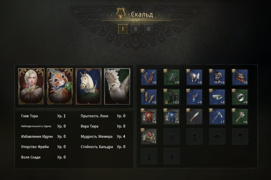Click the boots +13 locked item

click(x=172, y=97)
